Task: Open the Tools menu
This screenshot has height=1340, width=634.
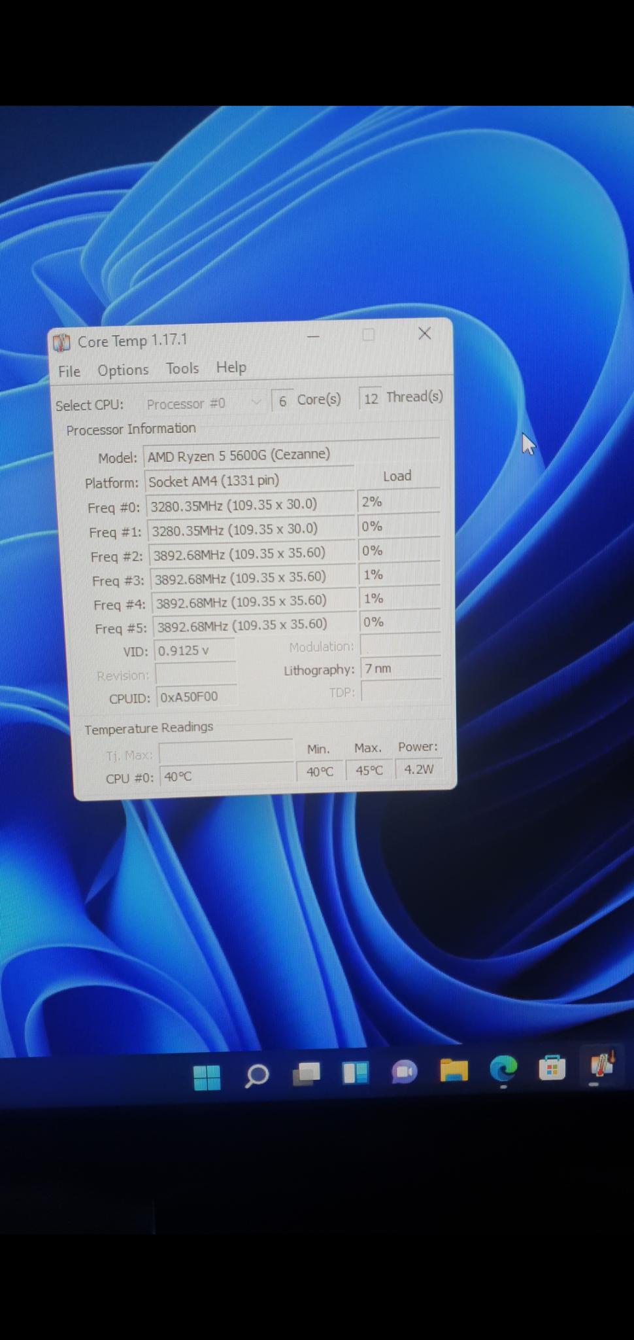Action: 182,368
